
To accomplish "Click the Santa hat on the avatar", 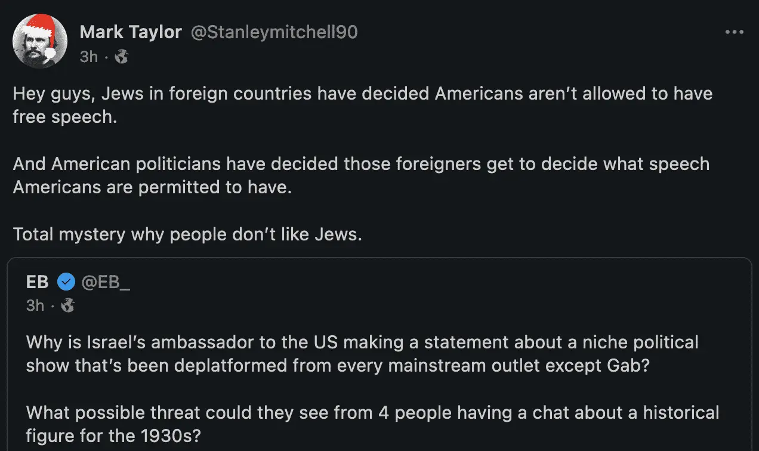I will pos(42,26).
